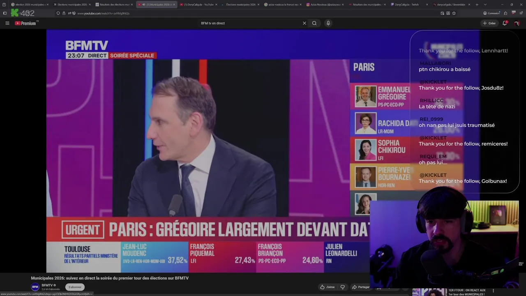
Task: Open the site padlock security info
Action: pos(64,13)
